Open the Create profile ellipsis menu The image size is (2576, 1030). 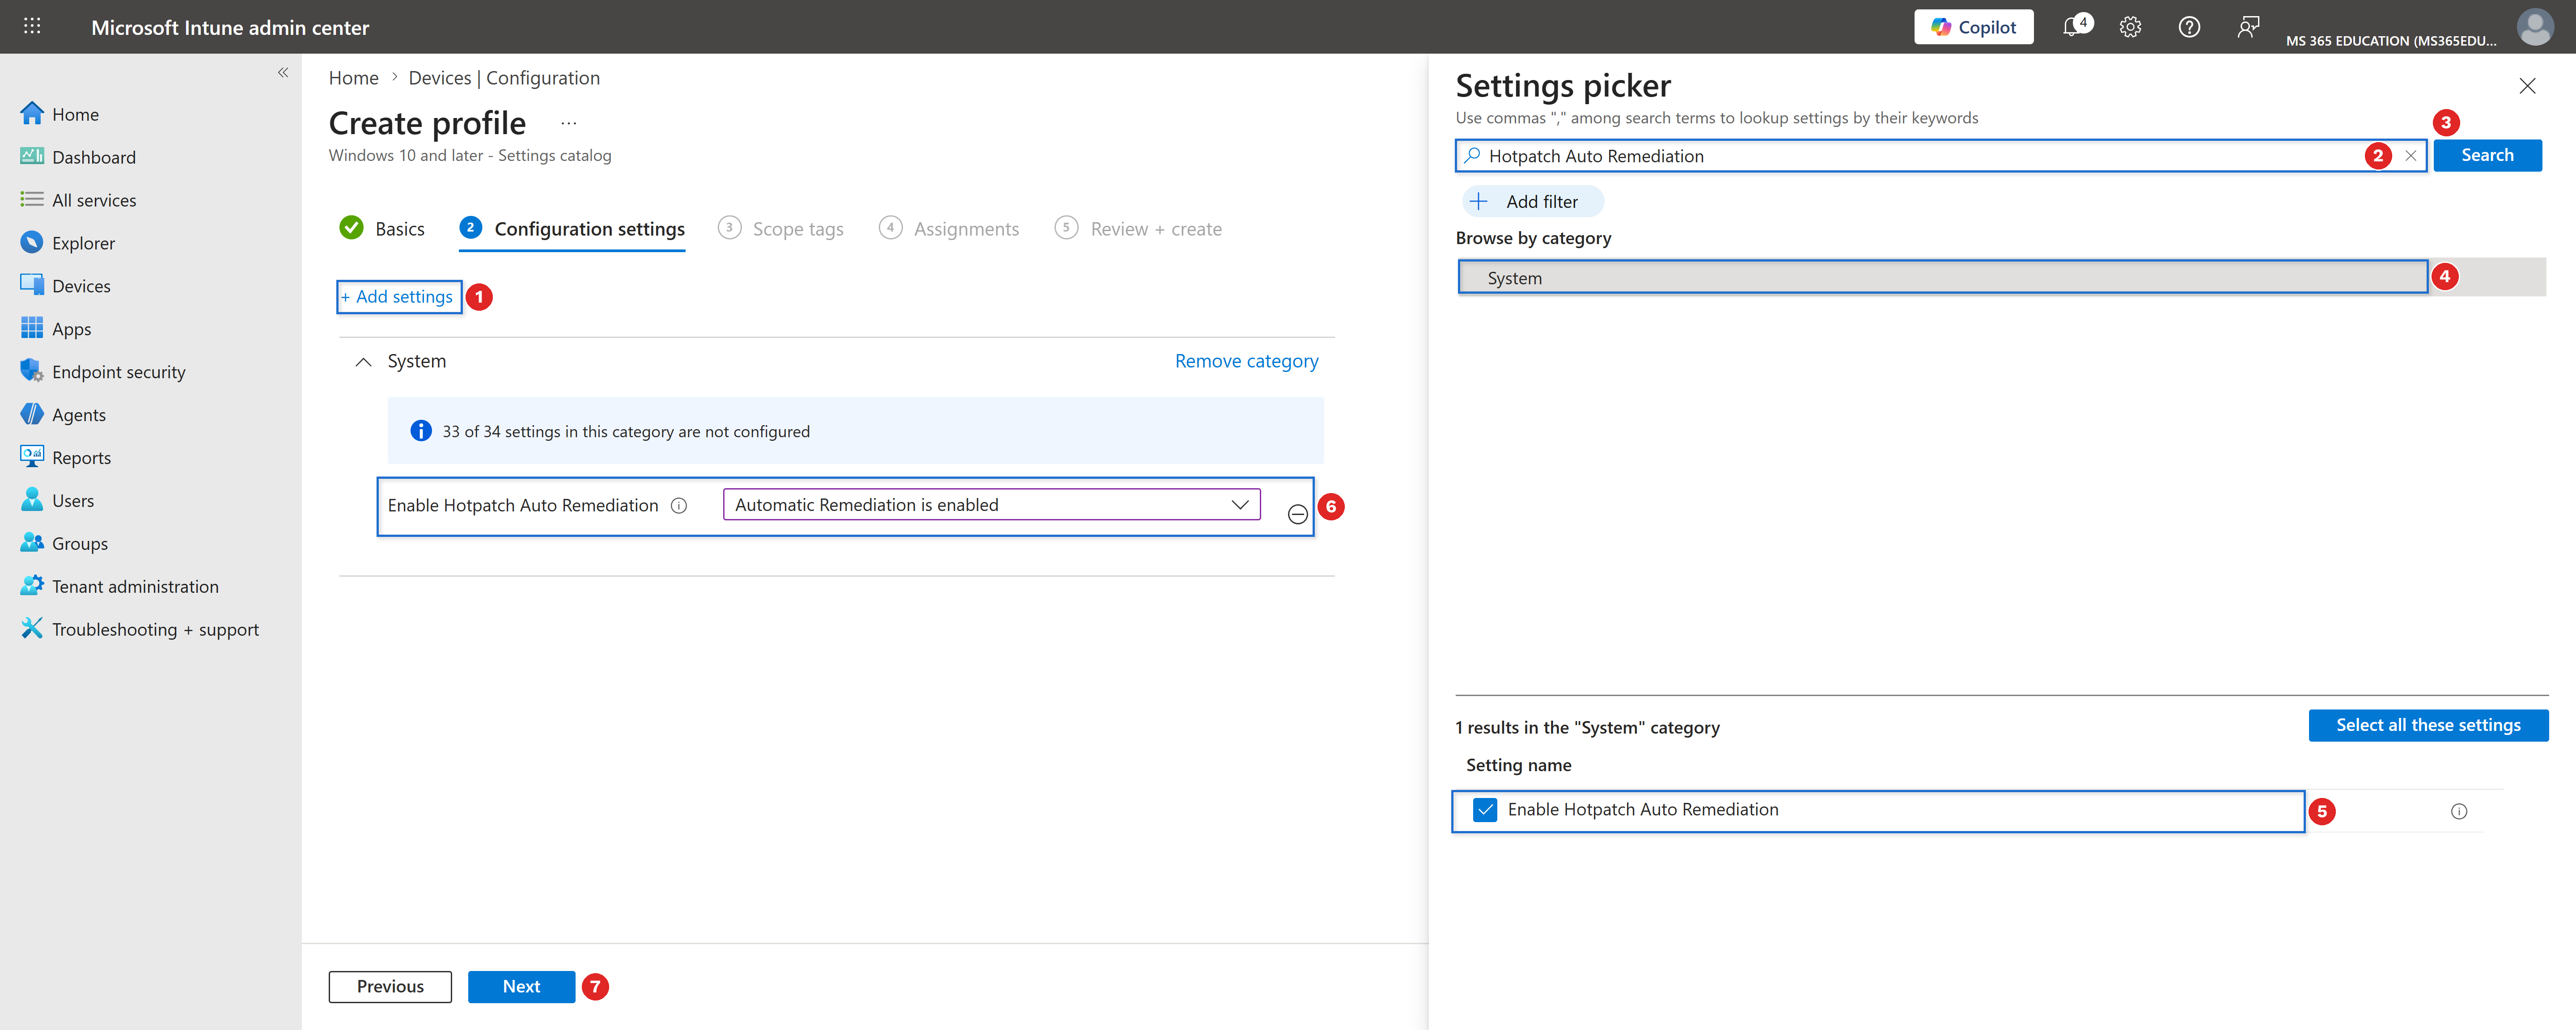pos(568,123)
